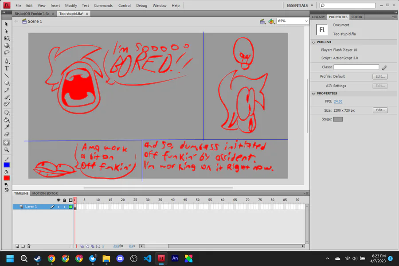Create a new layer folder
This screenshot has width=399, height=266.
[23, 246]
